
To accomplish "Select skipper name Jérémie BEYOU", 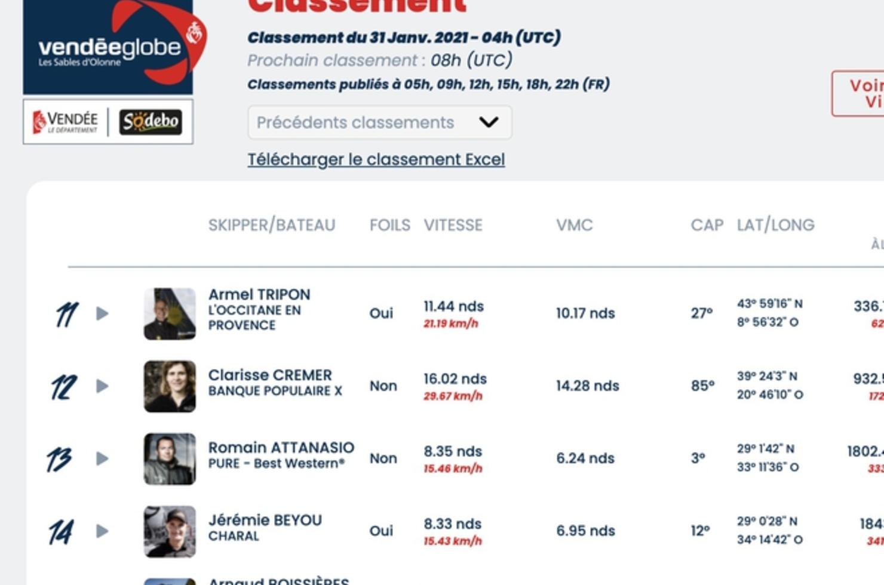I will pos(265,520).
